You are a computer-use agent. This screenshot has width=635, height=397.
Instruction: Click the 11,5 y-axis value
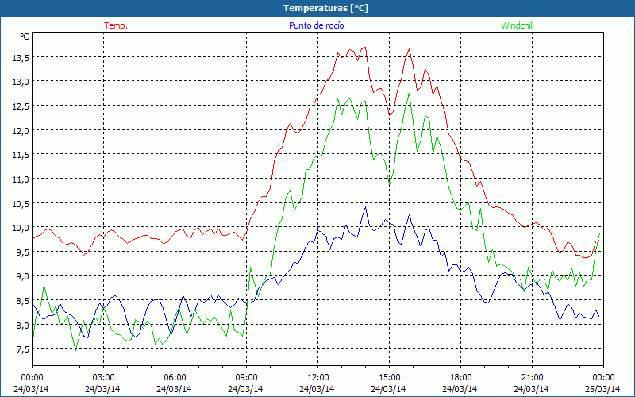(21, 155)
